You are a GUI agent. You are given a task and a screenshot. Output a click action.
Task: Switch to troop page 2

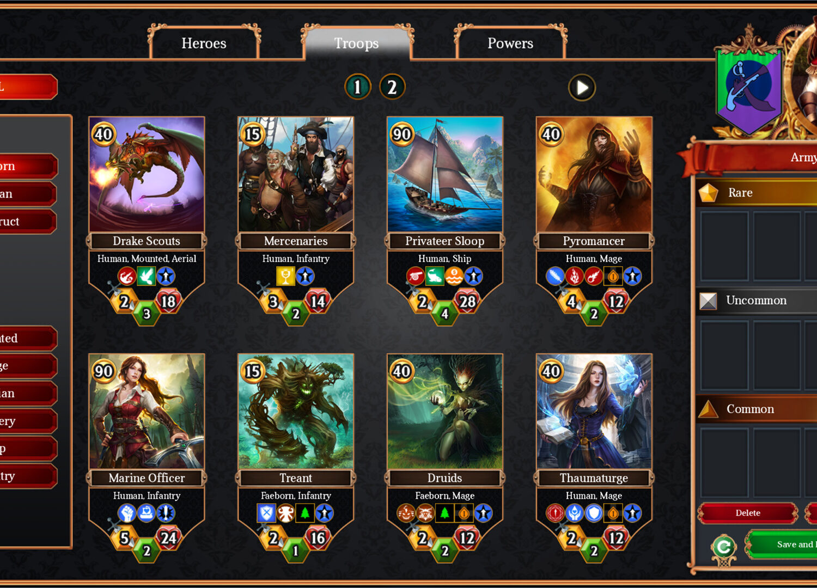392,87
